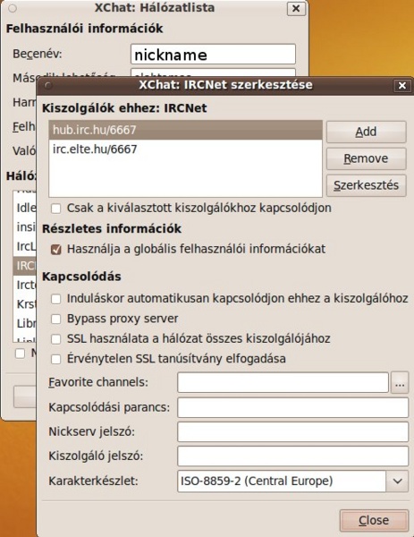The height and width of the screenshot is (537, 414).
Task: Toggle 'Csak a kiválasztott kiszolgálókhoz kapcsolódjon' checkbox
Action: click(55, 209)
